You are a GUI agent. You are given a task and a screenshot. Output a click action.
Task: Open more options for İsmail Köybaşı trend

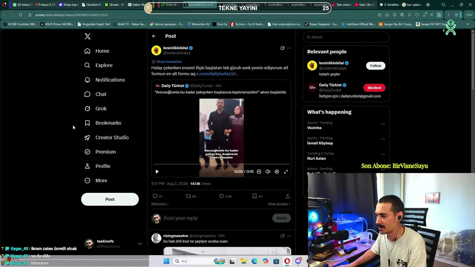coord(383,139)
